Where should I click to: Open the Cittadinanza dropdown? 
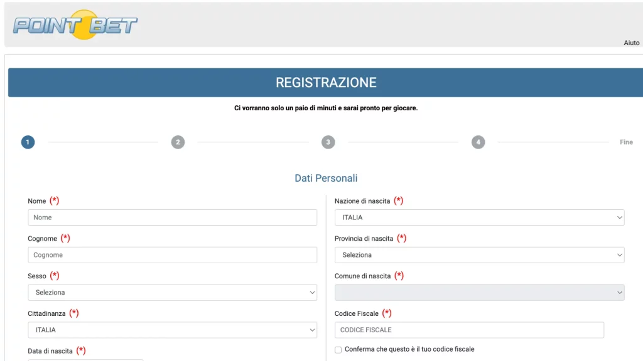pyautogui.click(x=172, y=330)
